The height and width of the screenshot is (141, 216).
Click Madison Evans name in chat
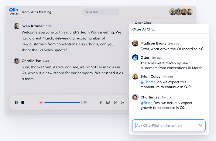pyautogui.click(x=153, y=43)
